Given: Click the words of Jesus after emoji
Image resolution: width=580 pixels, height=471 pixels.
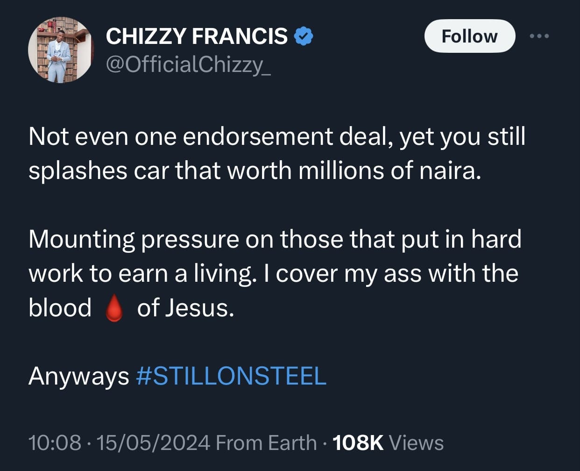Looking at the screenshot, I should (185, 308).
